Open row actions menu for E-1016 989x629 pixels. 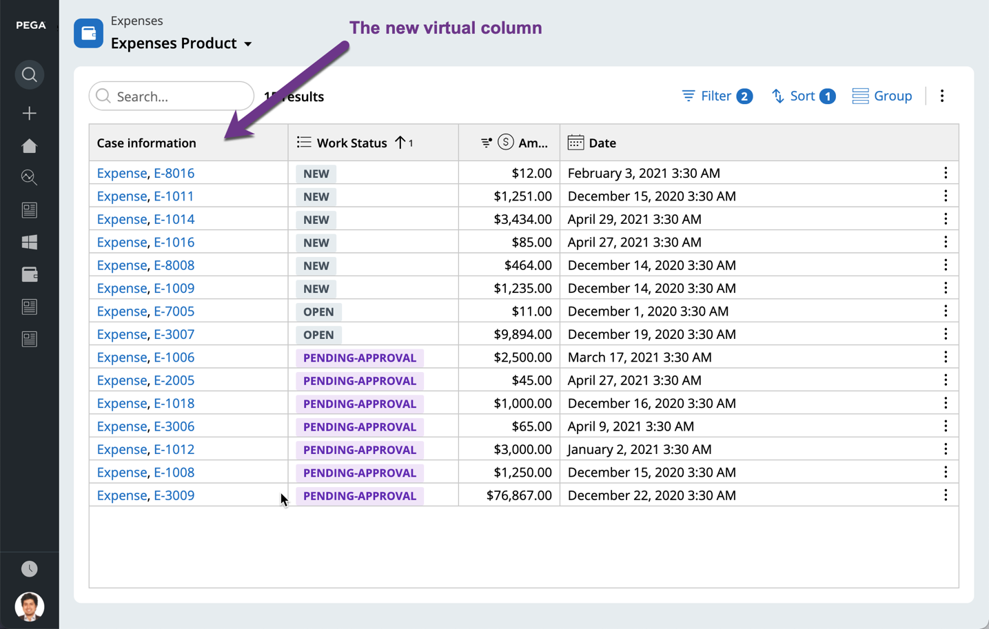(946, 242)
